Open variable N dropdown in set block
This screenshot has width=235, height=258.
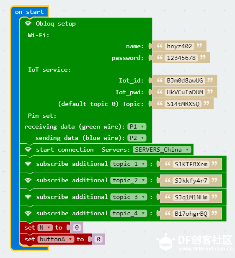45,227
